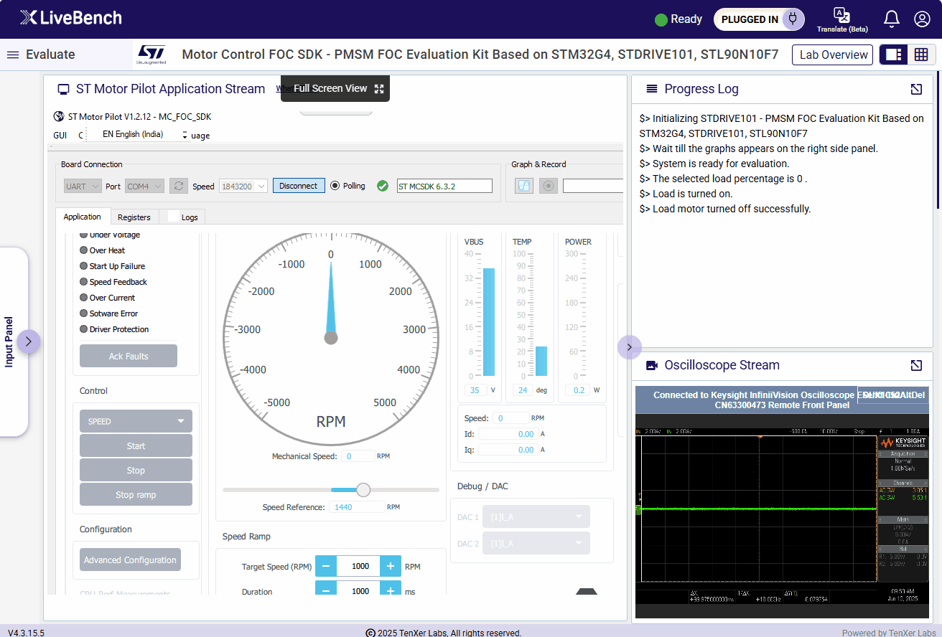
Task: Click the port refresh icon
Action: tap(179, 186)
